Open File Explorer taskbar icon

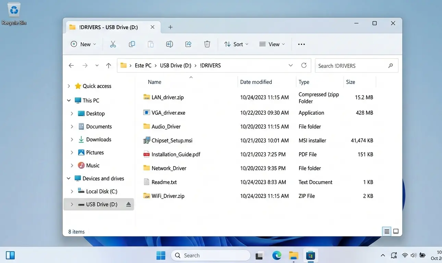[x=294, y=255]
